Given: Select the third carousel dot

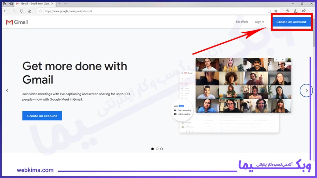Looking at the screenshot, I should click(162, 149).
